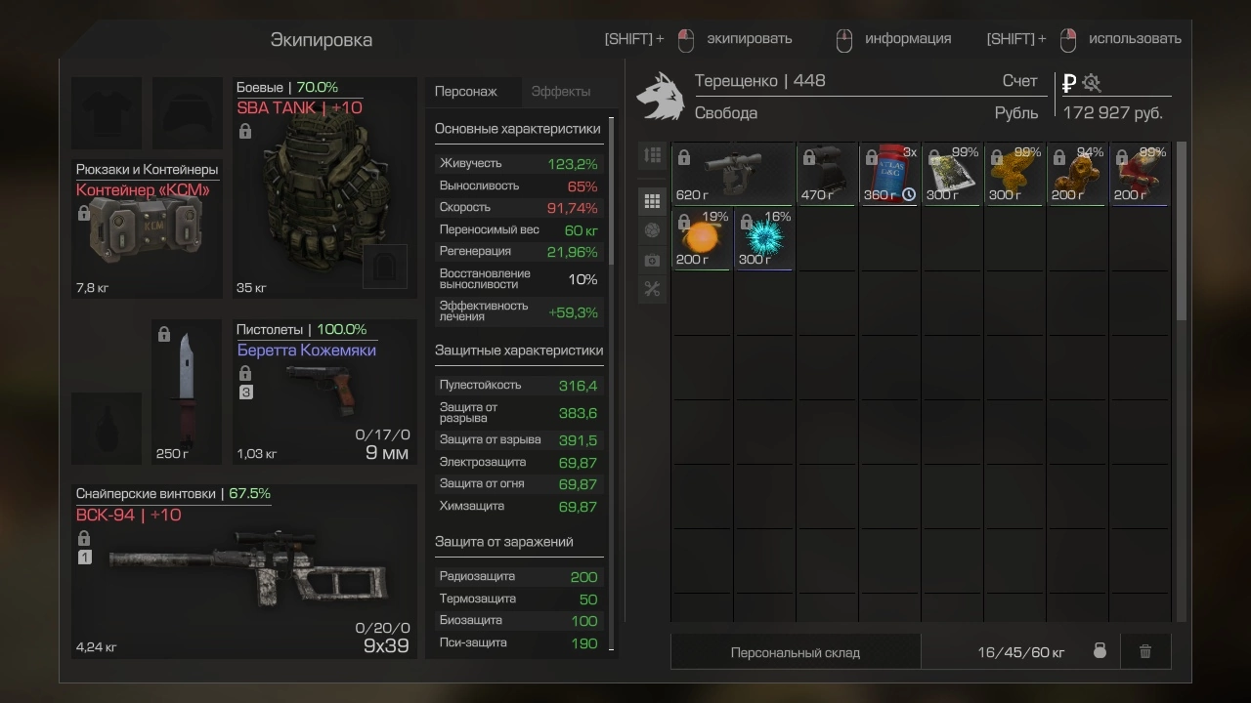Select the Беретта Кожемяки pistol slot
The image size is (1251, 703).
tap(324, 392)
